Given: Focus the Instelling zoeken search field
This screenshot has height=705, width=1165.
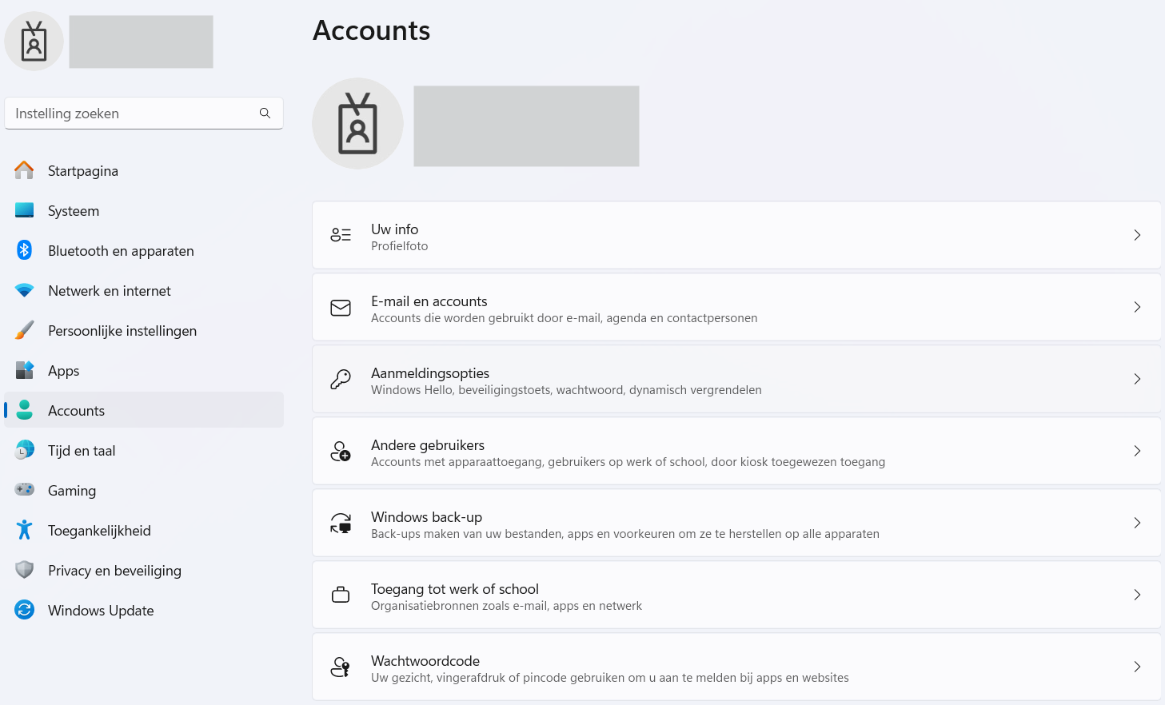Looking at the screenshot, I should pos(132,114).
